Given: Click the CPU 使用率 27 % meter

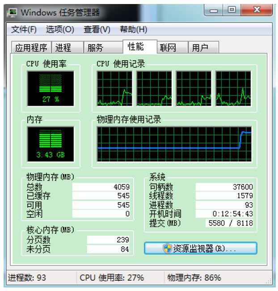Looking at the screenshot, I should pyautogui.click(x=51, y=88).
